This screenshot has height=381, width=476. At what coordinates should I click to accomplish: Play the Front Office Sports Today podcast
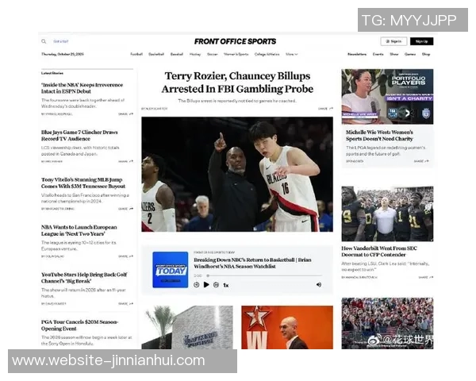(x=206, y=284)
